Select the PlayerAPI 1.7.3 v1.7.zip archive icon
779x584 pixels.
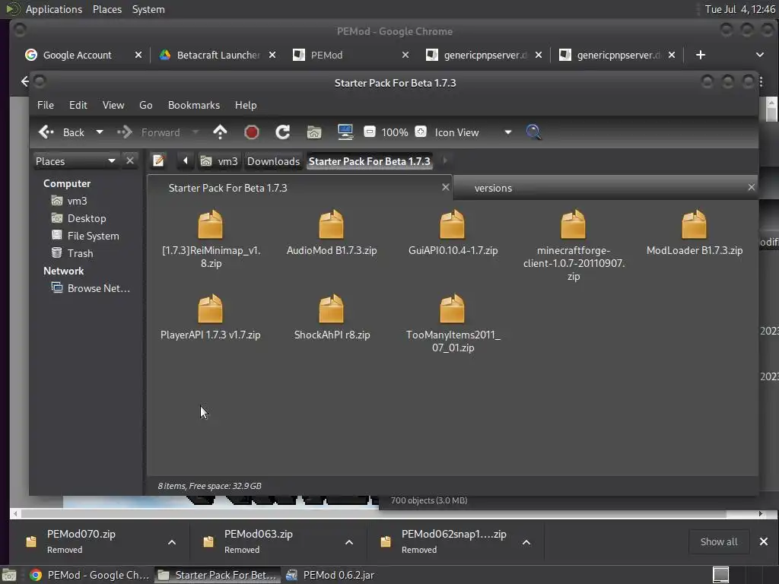(x=211, y=309)
